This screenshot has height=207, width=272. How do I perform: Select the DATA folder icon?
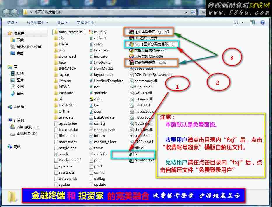coord(55,44)
